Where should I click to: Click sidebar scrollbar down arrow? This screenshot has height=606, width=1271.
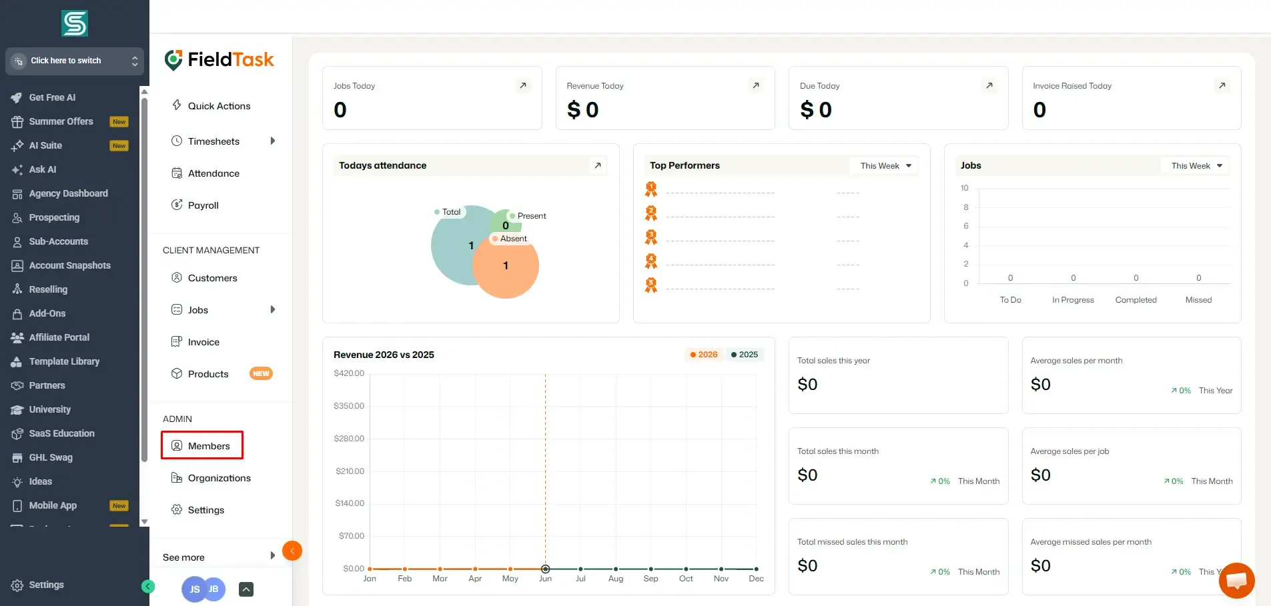144,522
